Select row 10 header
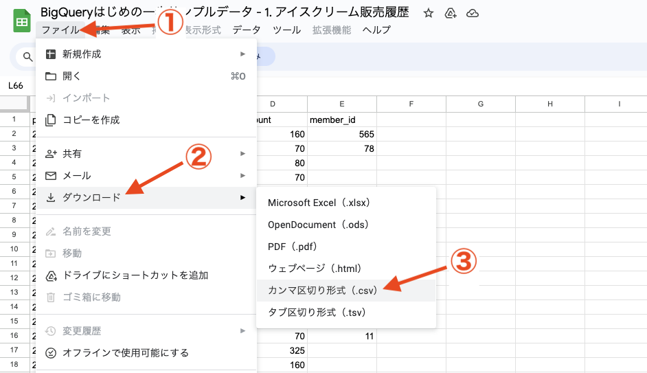 pos(14,249)
